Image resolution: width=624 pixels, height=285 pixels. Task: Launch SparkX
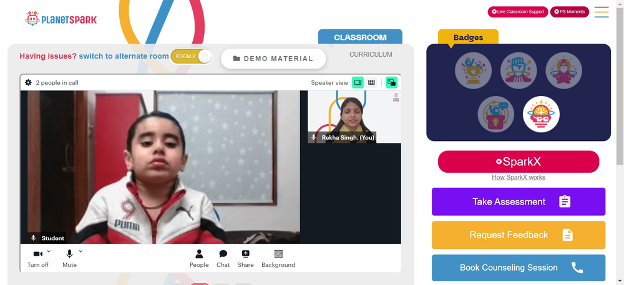tap(519, 162)
